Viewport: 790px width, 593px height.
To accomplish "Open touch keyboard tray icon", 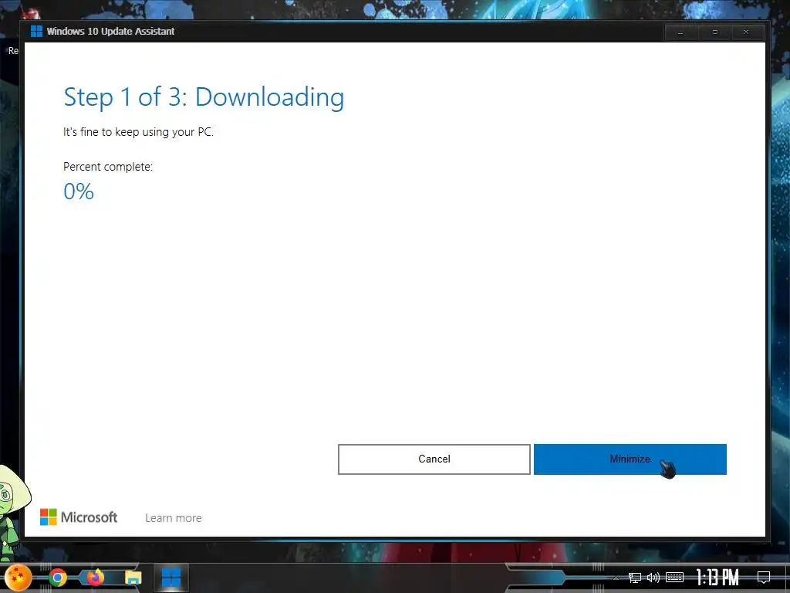I will click(x=674, y=578).
